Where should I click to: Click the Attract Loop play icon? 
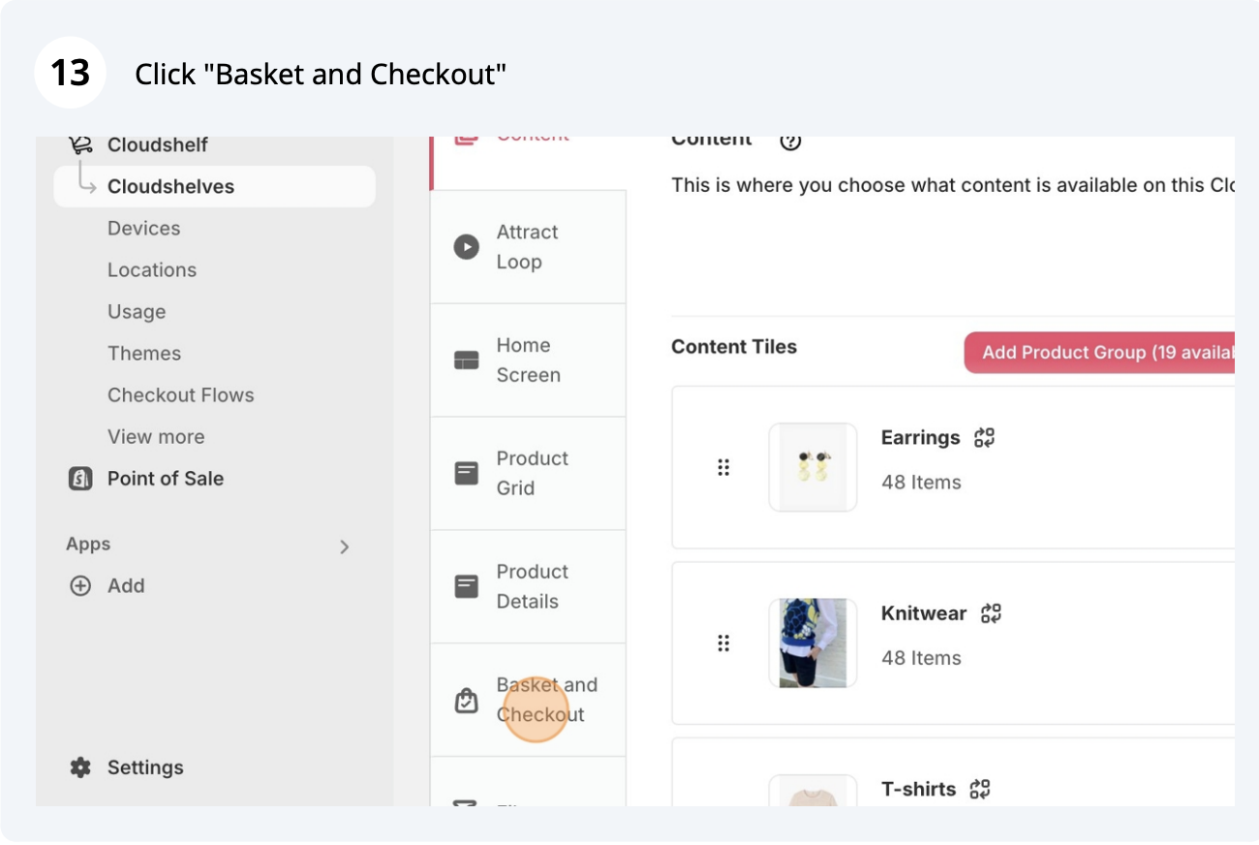coord(467,246)
